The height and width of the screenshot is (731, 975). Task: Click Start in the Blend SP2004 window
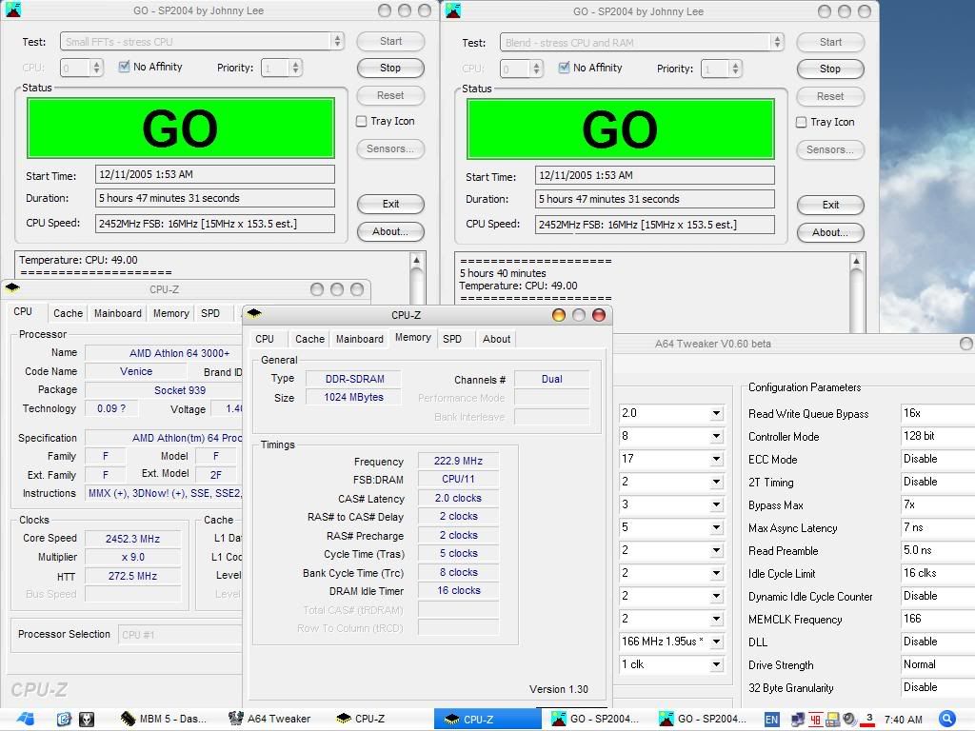click(830, 42)
